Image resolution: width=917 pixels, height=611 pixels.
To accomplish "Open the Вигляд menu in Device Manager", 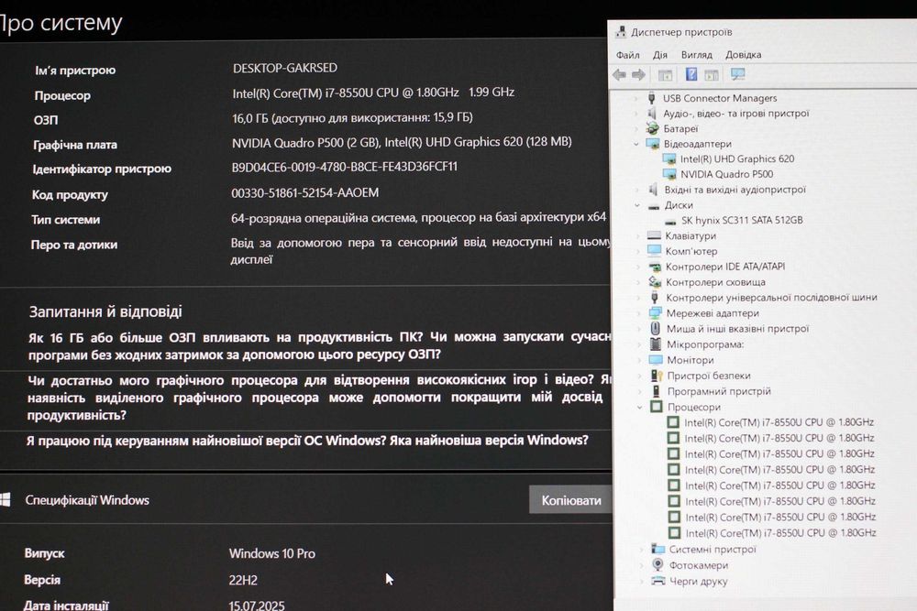I will pos(697,55).
